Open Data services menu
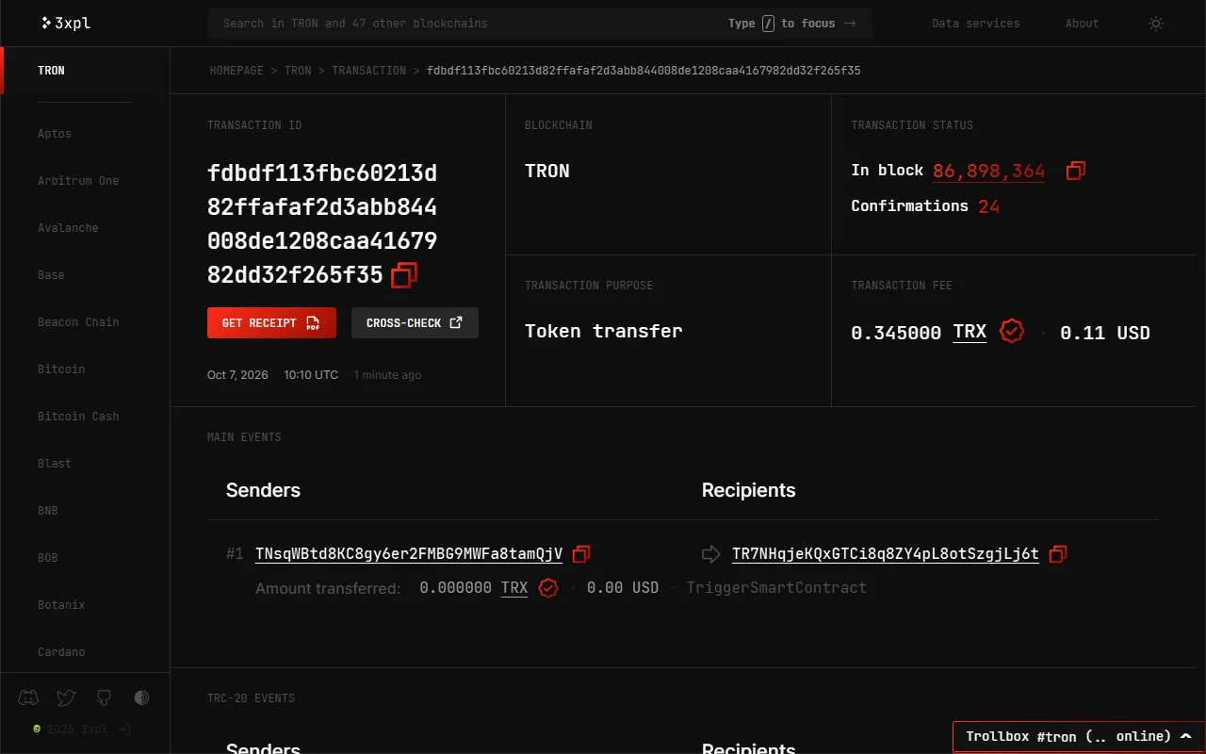This screenshot has width=1206, height=754. tap(975, 24)
